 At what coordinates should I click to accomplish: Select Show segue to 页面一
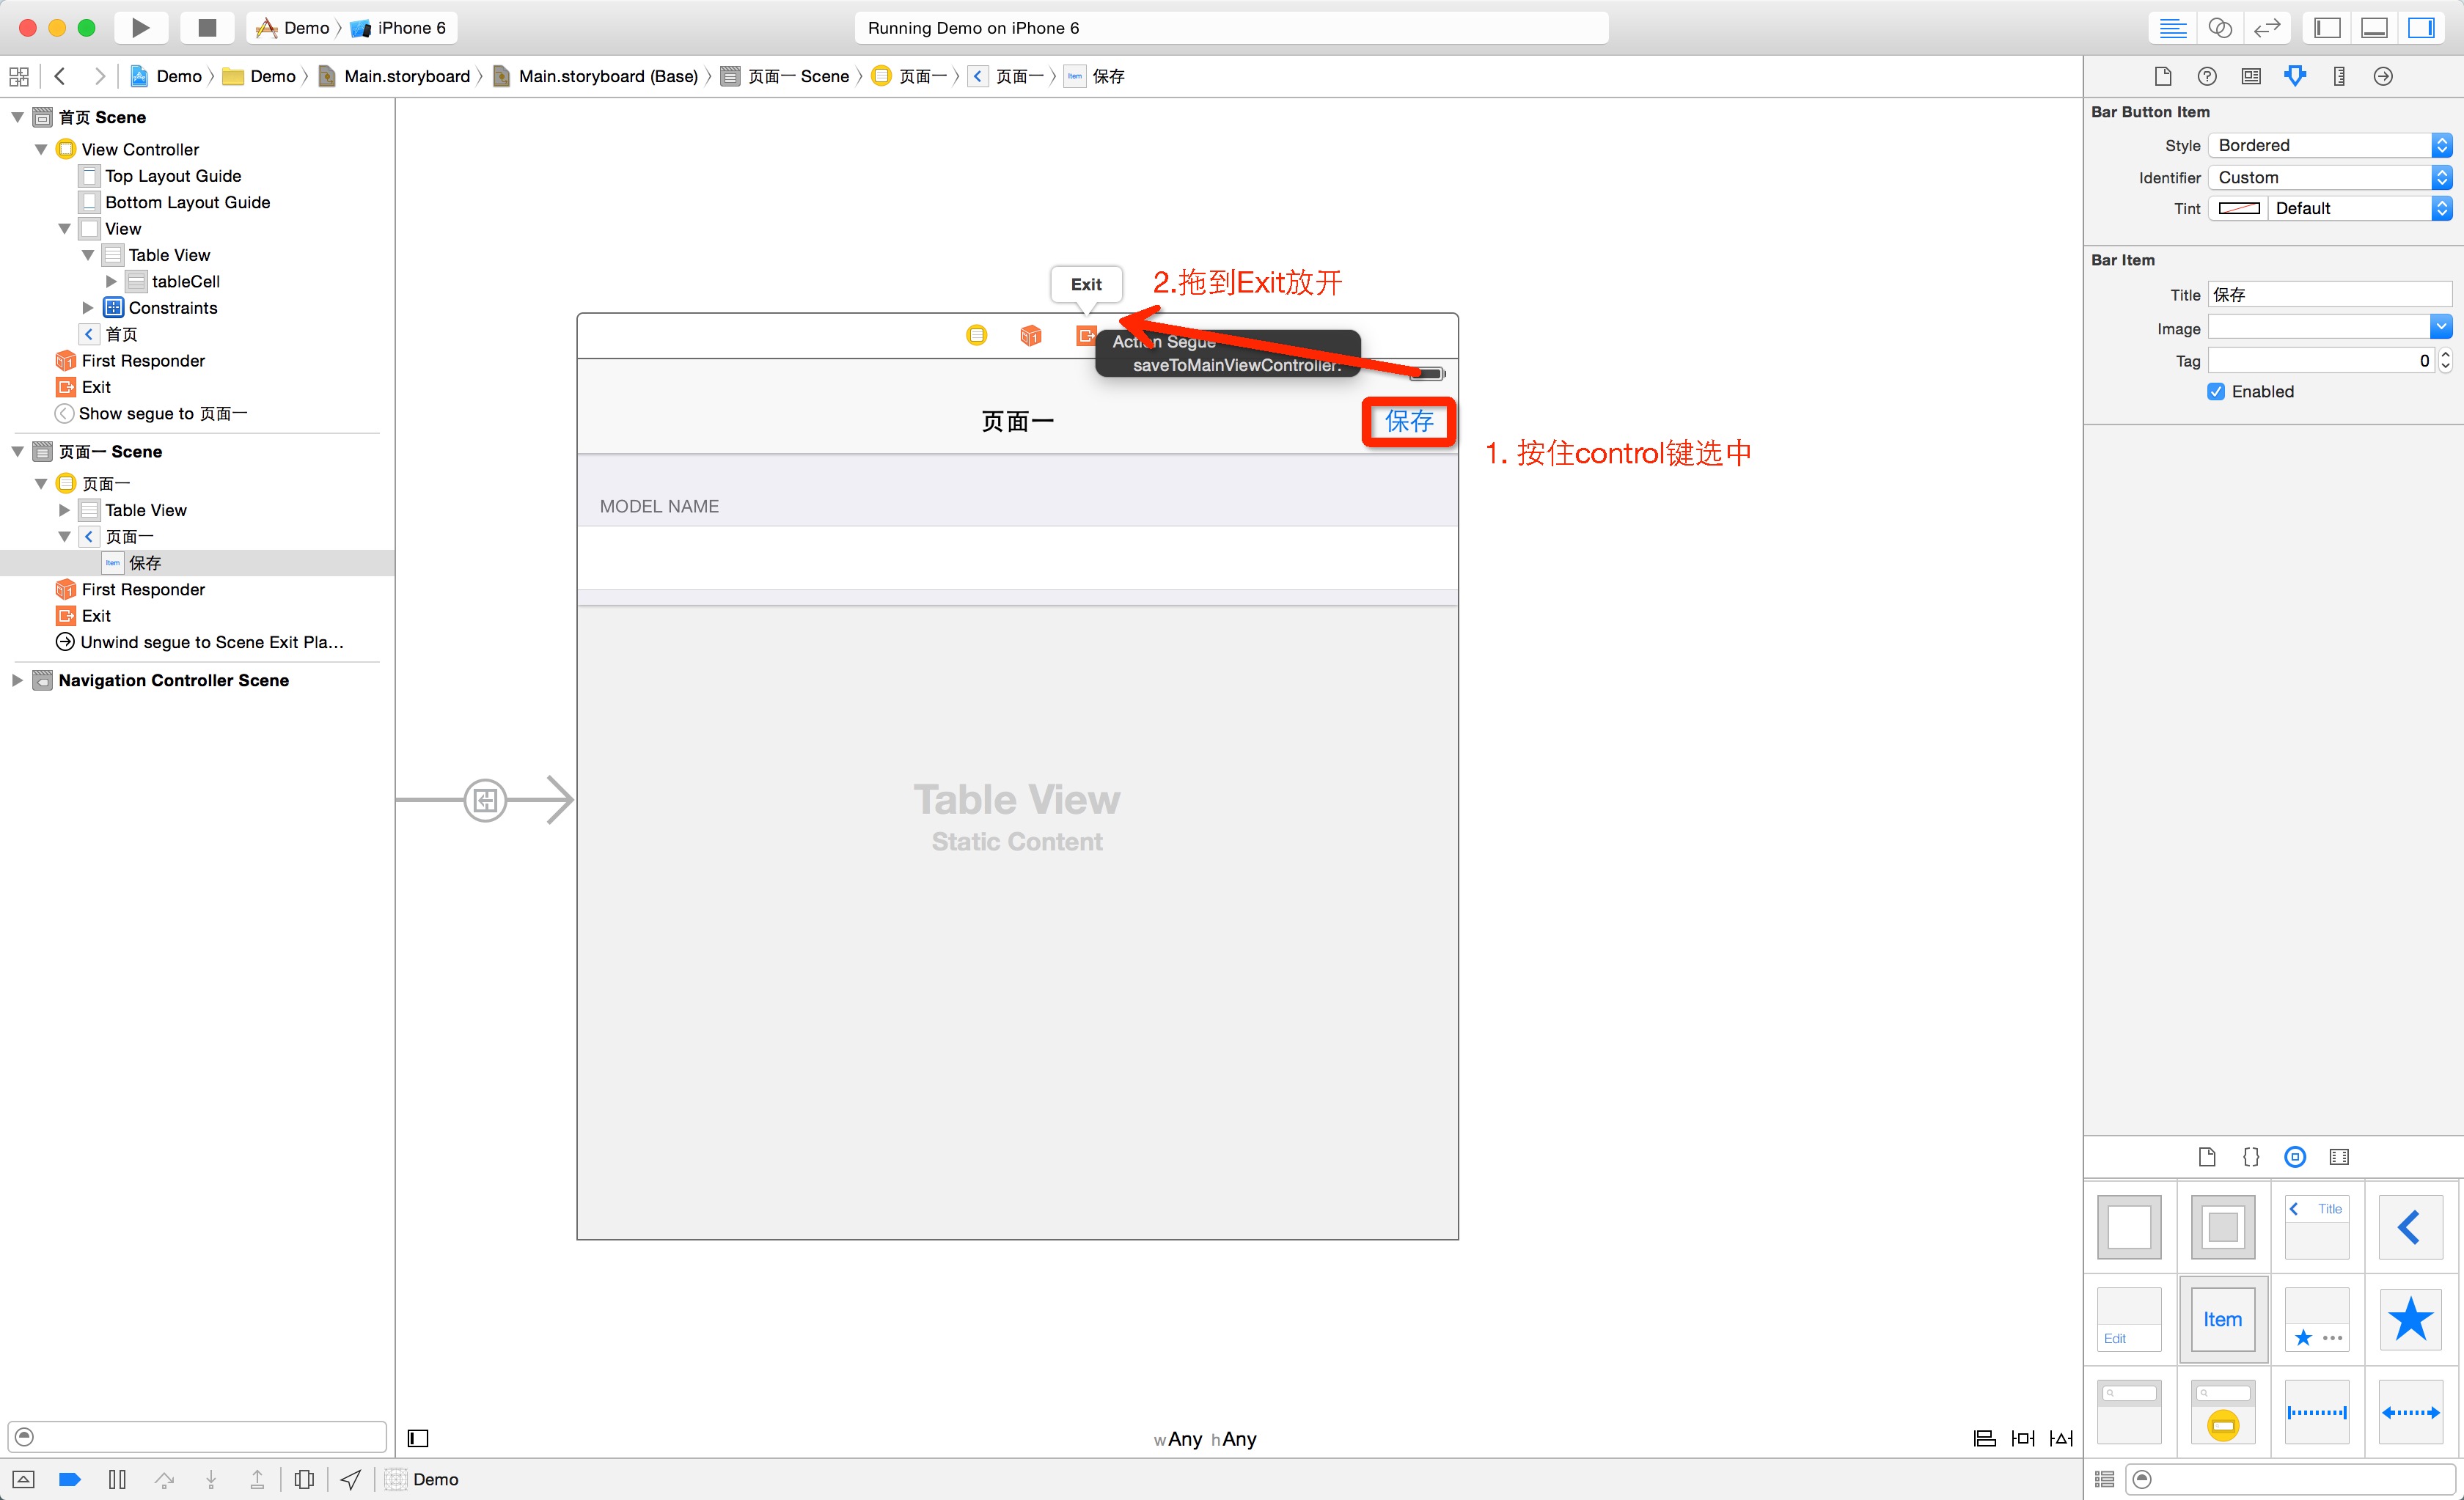point(152,413)
